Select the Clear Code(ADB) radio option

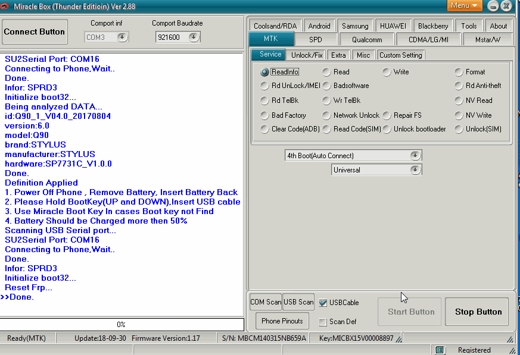(x=264, y=129)
